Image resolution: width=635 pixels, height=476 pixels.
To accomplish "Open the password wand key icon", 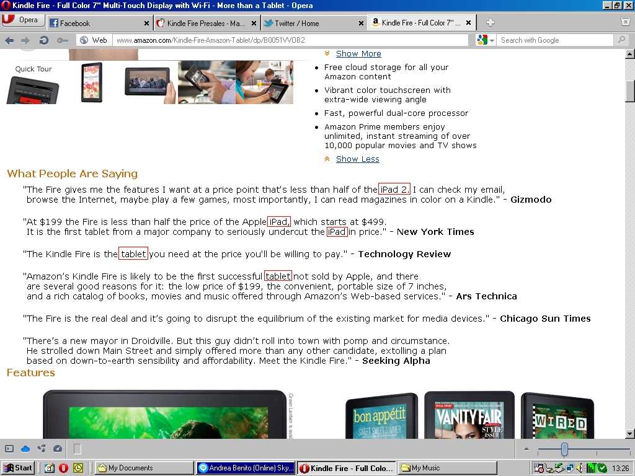I will click(x=63, y=40).
